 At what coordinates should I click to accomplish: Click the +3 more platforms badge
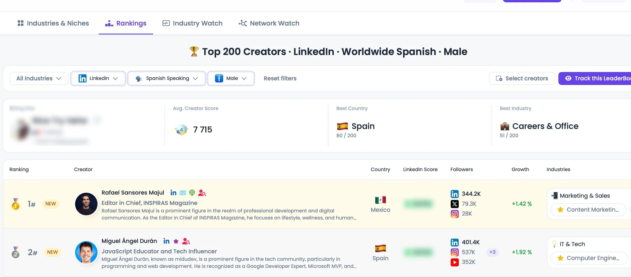(492, 252)
